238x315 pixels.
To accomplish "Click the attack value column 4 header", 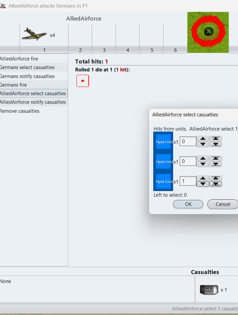I will click(127, 50).
